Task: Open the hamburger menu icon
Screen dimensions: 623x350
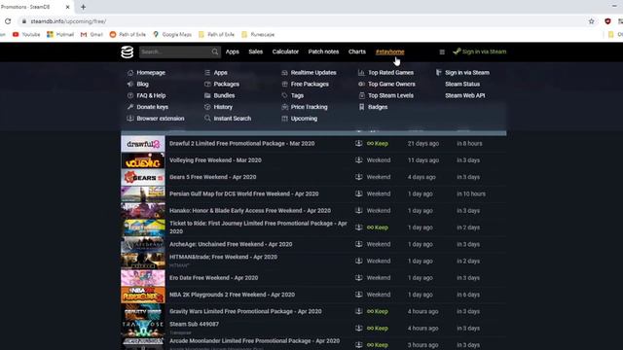Action: tap(442, 52)
